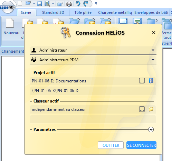This screenshot has height=161, width=172.
Task: Click the ribbon blue disk save icon
Action: click(123, 21)
